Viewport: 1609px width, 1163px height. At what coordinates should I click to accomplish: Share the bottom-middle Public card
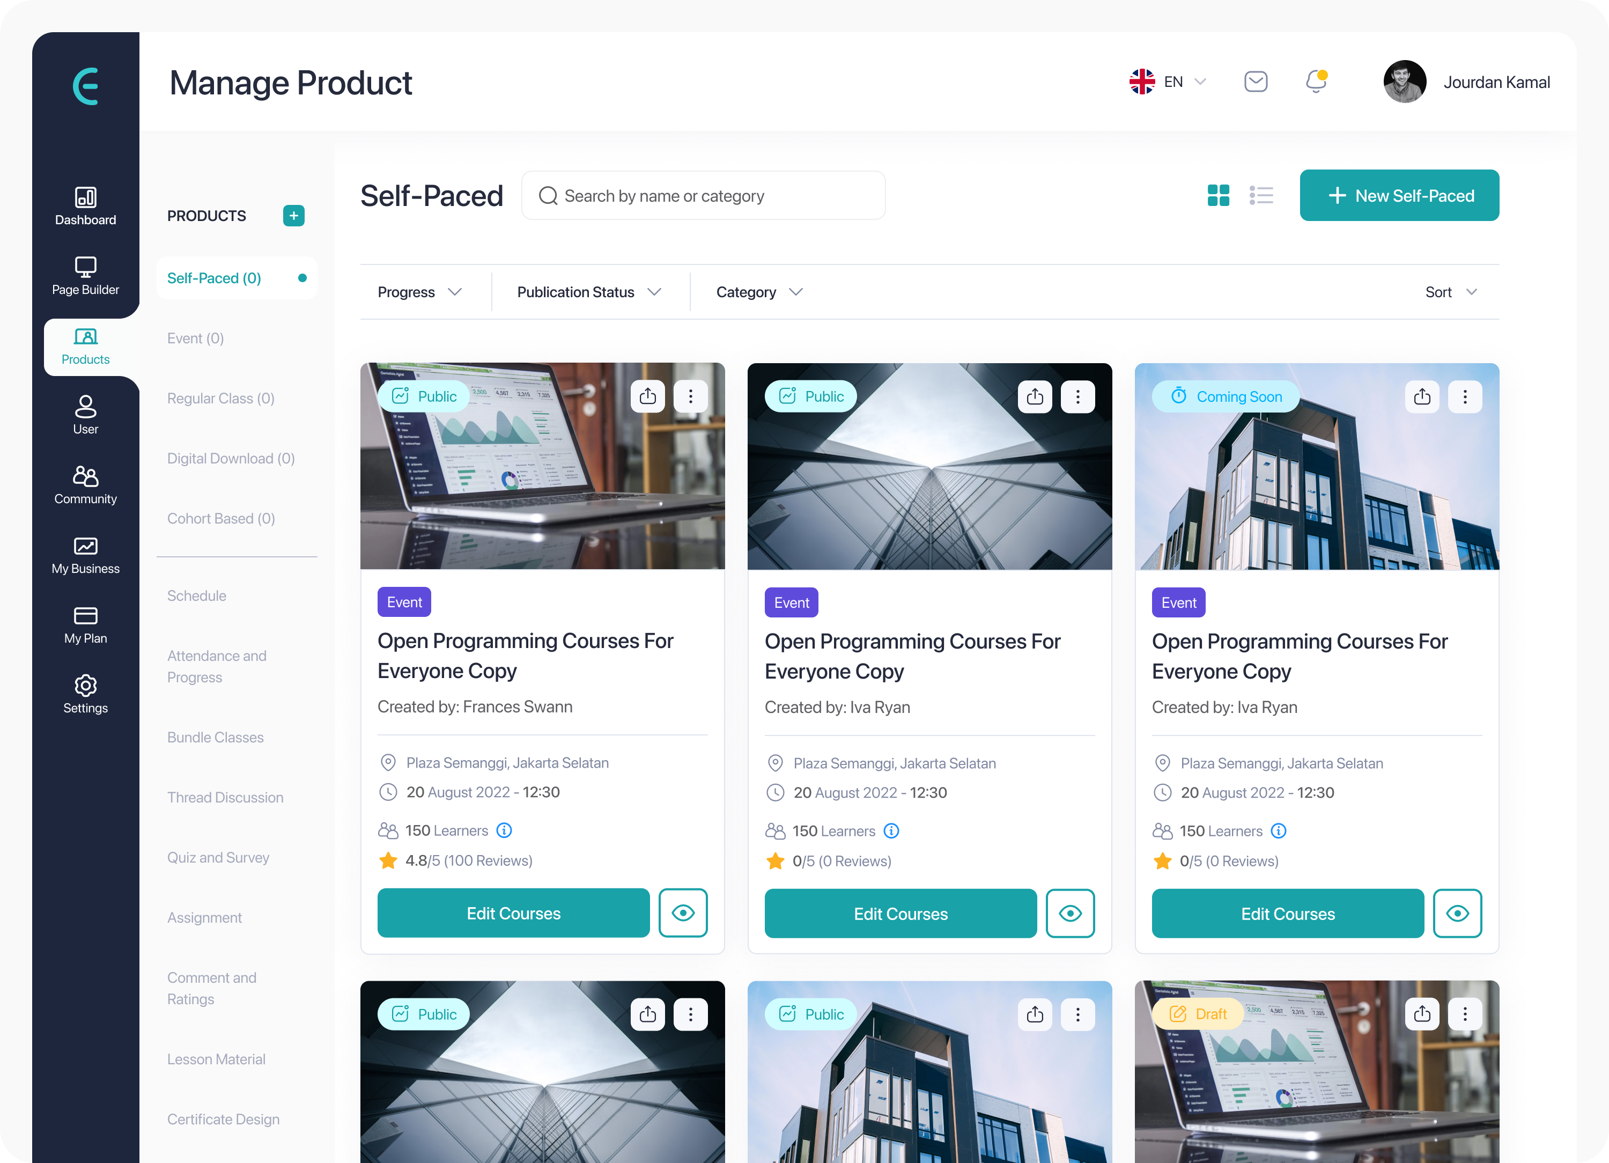[1035, 1014]
